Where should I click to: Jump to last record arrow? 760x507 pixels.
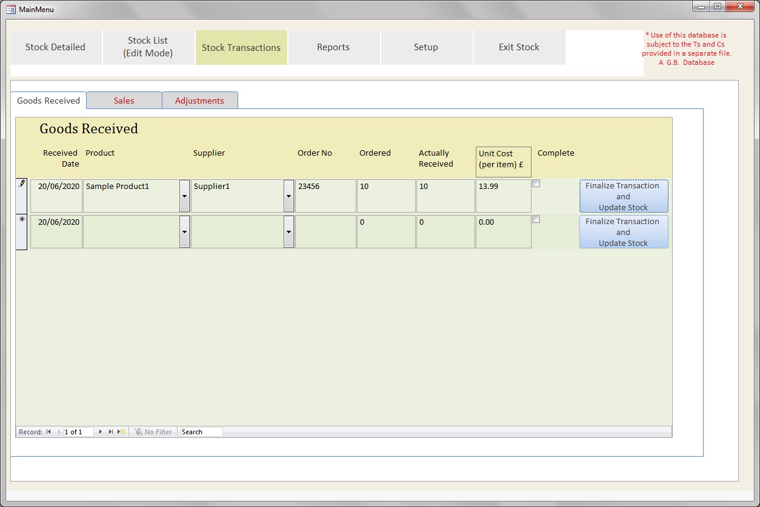coord(111,432)
